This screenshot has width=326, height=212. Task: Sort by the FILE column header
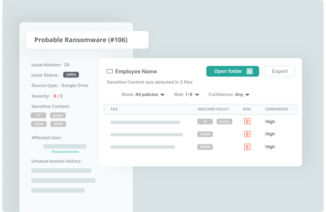pyautogui.click(x=114, y=109)
